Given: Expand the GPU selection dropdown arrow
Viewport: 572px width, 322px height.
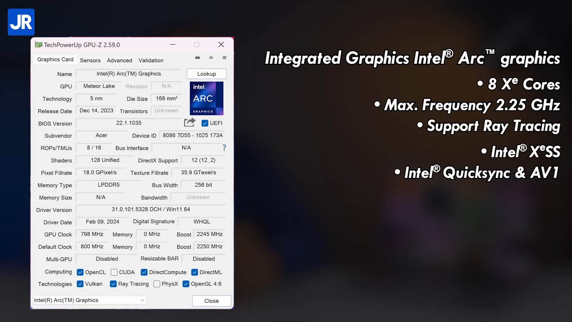Looking at the screenshot, I should pyautogui.click(x=142, y=300).
